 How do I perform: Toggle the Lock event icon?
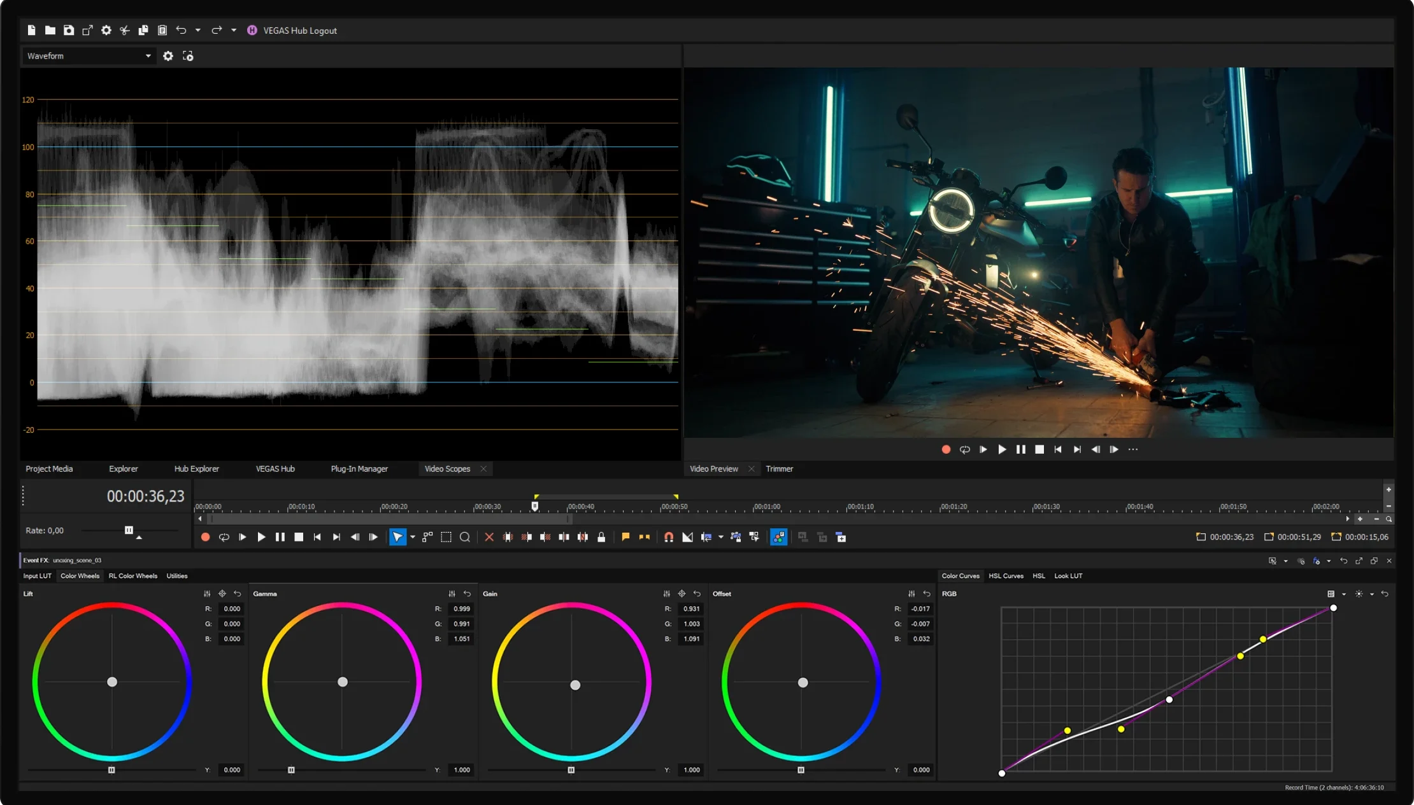[x=601, y=537]
